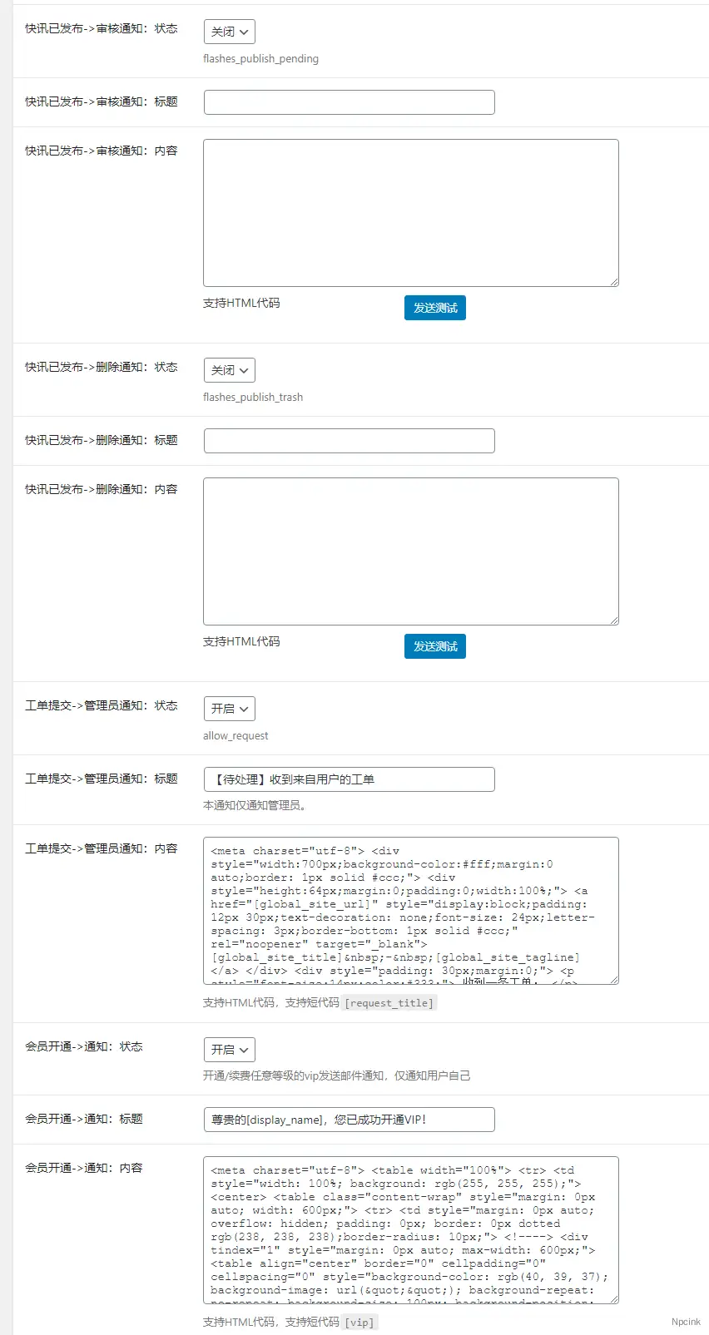
Task: Focus the 审核通知 内容 textarea
Action: point(410,212)
